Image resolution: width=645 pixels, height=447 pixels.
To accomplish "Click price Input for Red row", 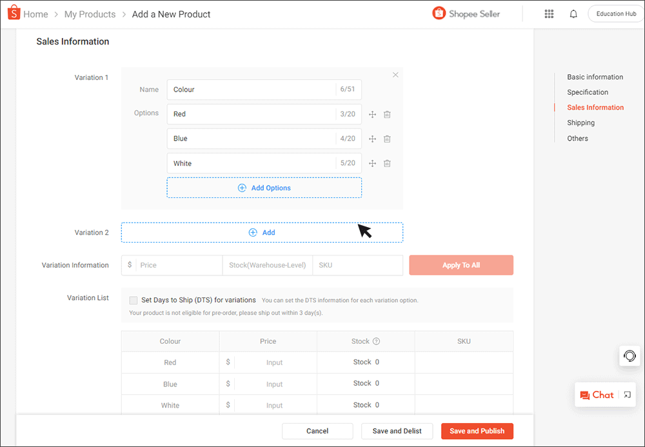I will tap(274, 363).
